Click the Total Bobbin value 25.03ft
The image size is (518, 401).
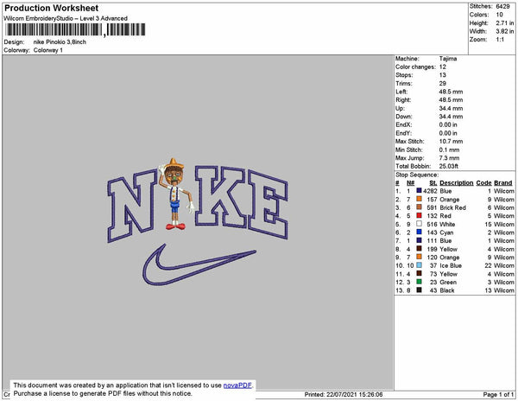point(449,166)
